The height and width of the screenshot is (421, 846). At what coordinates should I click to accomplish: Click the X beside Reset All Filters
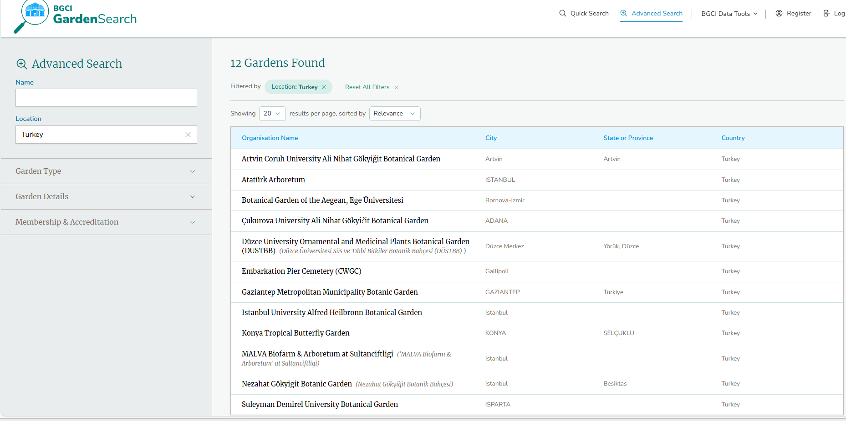397,87
